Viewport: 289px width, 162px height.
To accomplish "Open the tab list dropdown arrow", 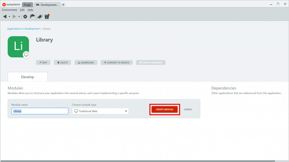I will point(63,5).
